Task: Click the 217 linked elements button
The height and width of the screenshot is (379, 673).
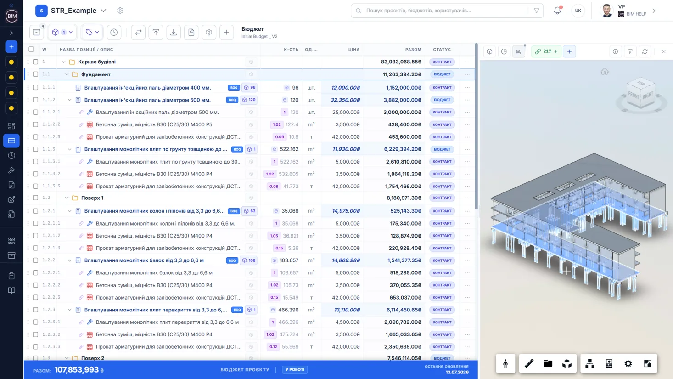Action: (546, 51)
